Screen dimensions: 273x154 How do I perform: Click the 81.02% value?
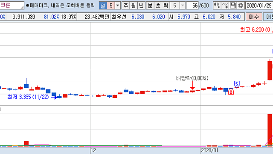51,17
